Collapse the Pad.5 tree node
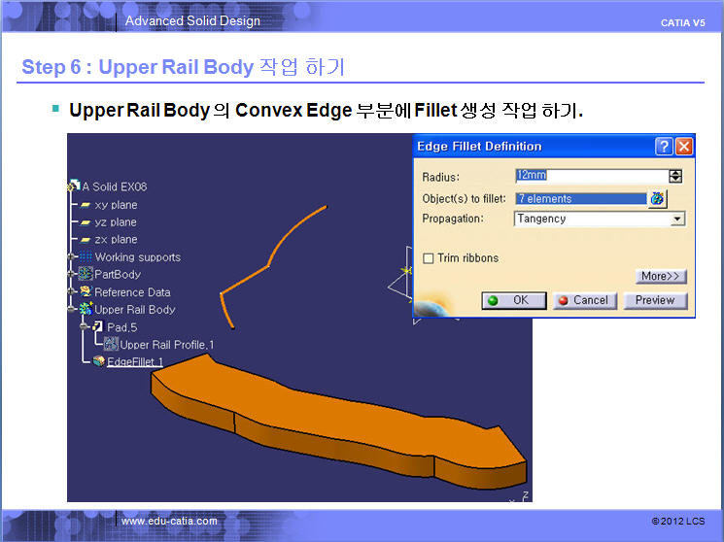Viewport: 724px width, 542px height. pyautogui.click(x=86, y=327)
